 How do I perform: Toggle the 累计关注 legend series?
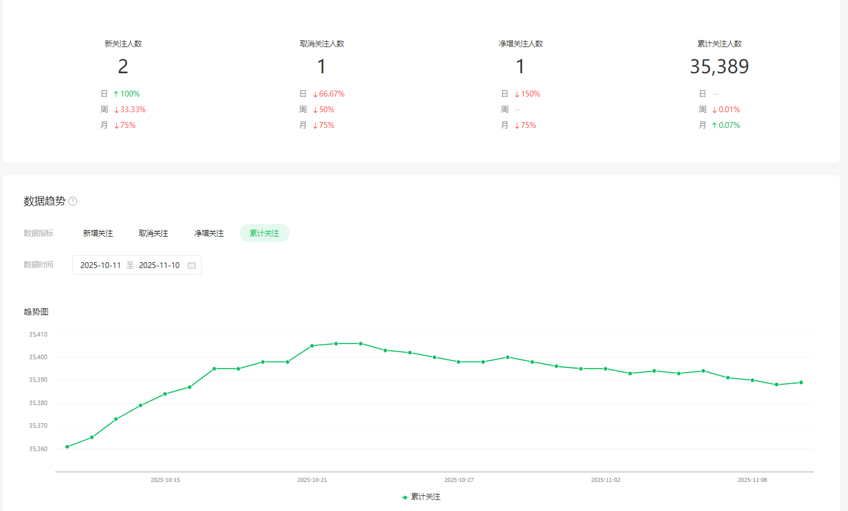pyautogui.click(x=421, y=497)
